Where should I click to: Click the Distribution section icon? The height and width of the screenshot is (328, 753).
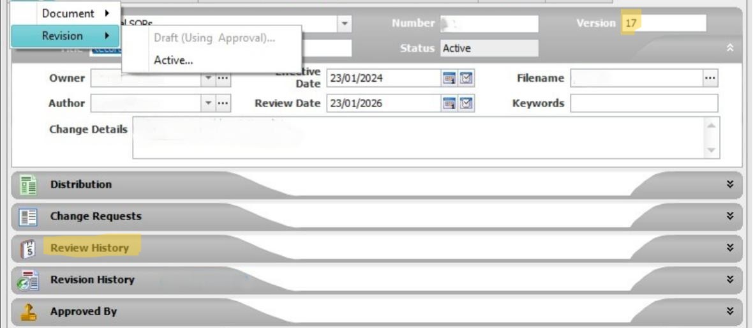tap(28, 185)
